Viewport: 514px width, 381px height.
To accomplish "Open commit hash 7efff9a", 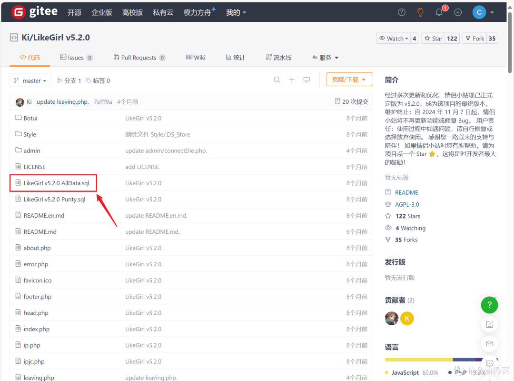I will (x=103, y=102).
